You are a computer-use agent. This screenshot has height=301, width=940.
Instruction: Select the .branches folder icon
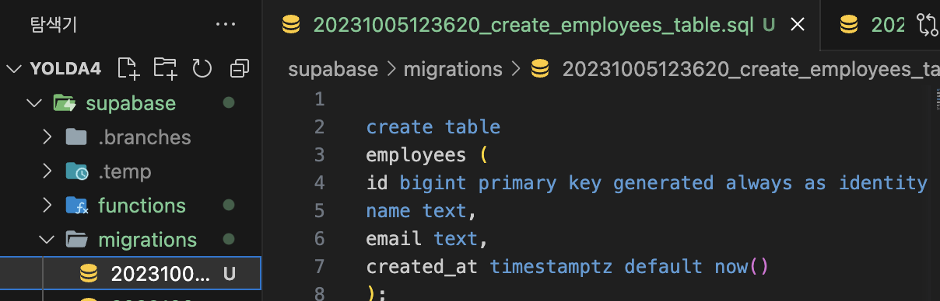(76, 137)
